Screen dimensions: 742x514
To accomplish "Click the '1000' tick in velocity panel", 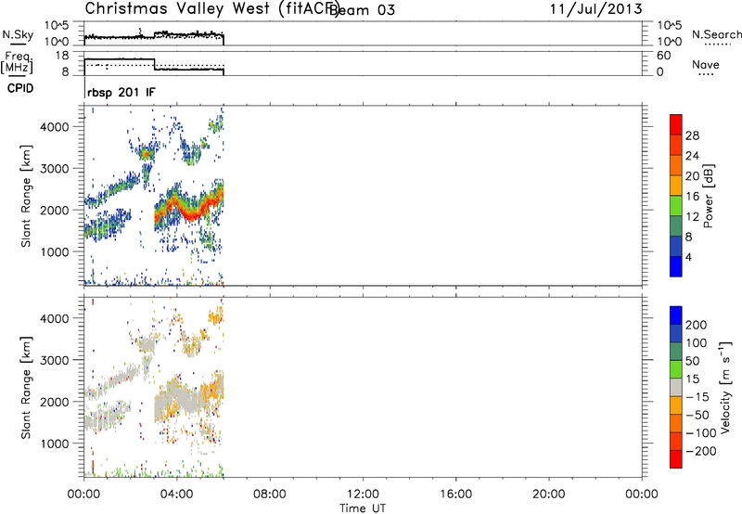I will [x=54, y=443].
